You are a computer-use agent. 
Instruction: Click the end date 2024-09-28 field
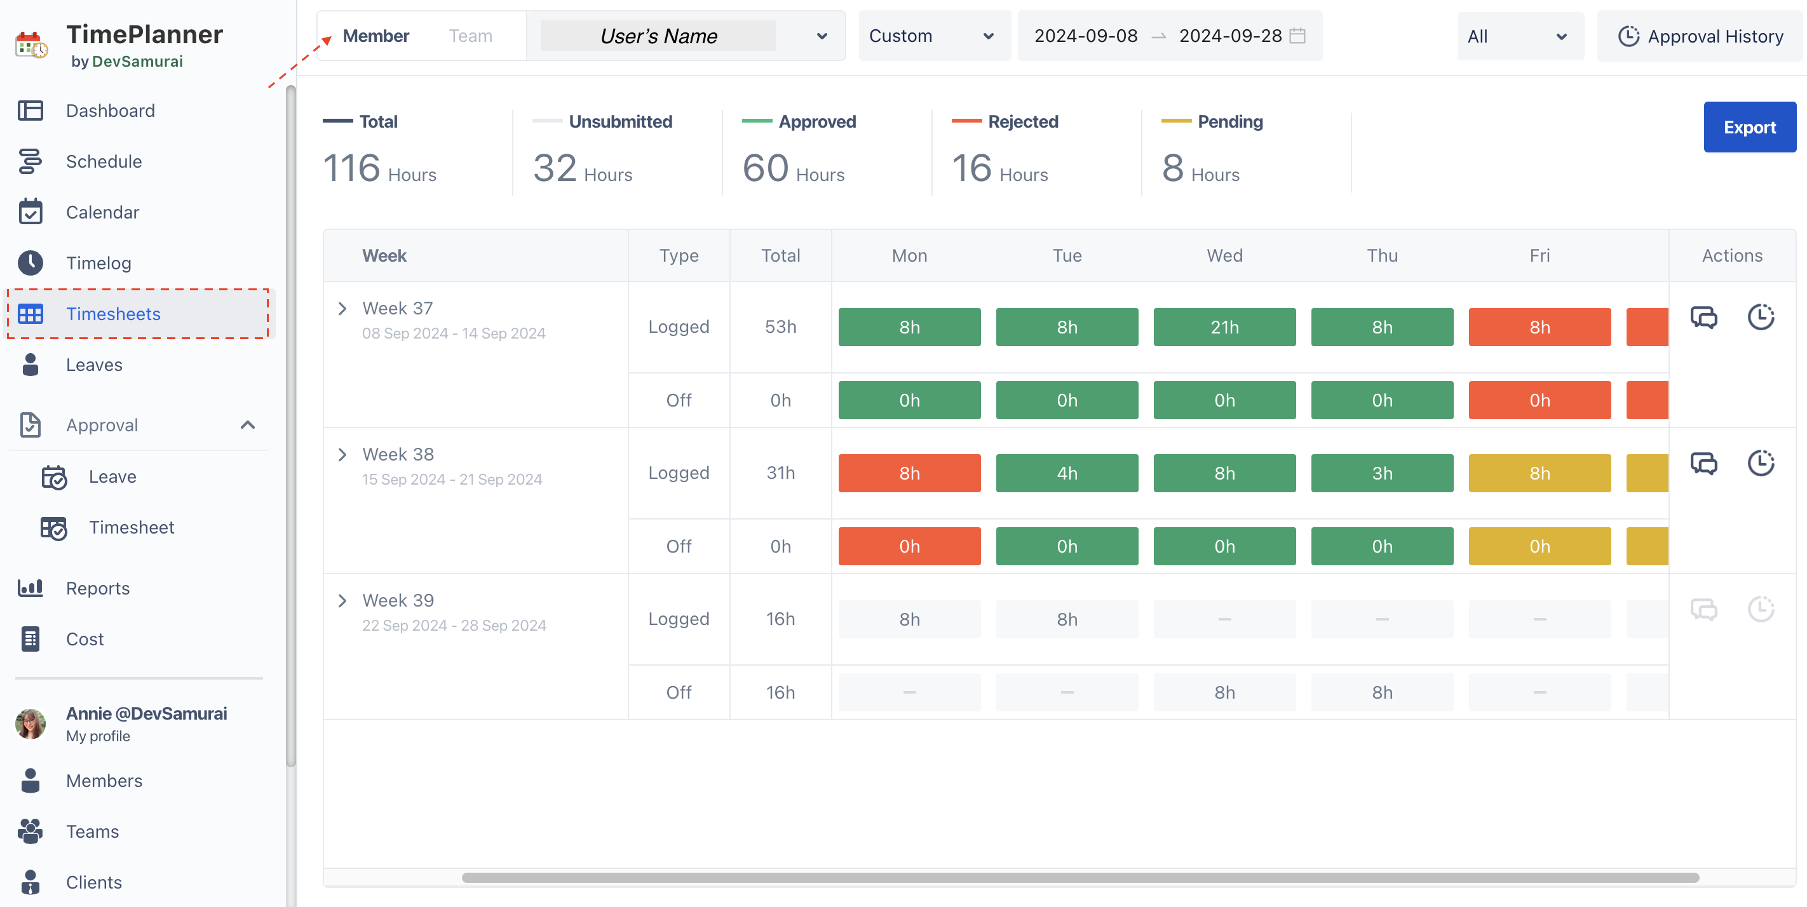click(1230, 36)
